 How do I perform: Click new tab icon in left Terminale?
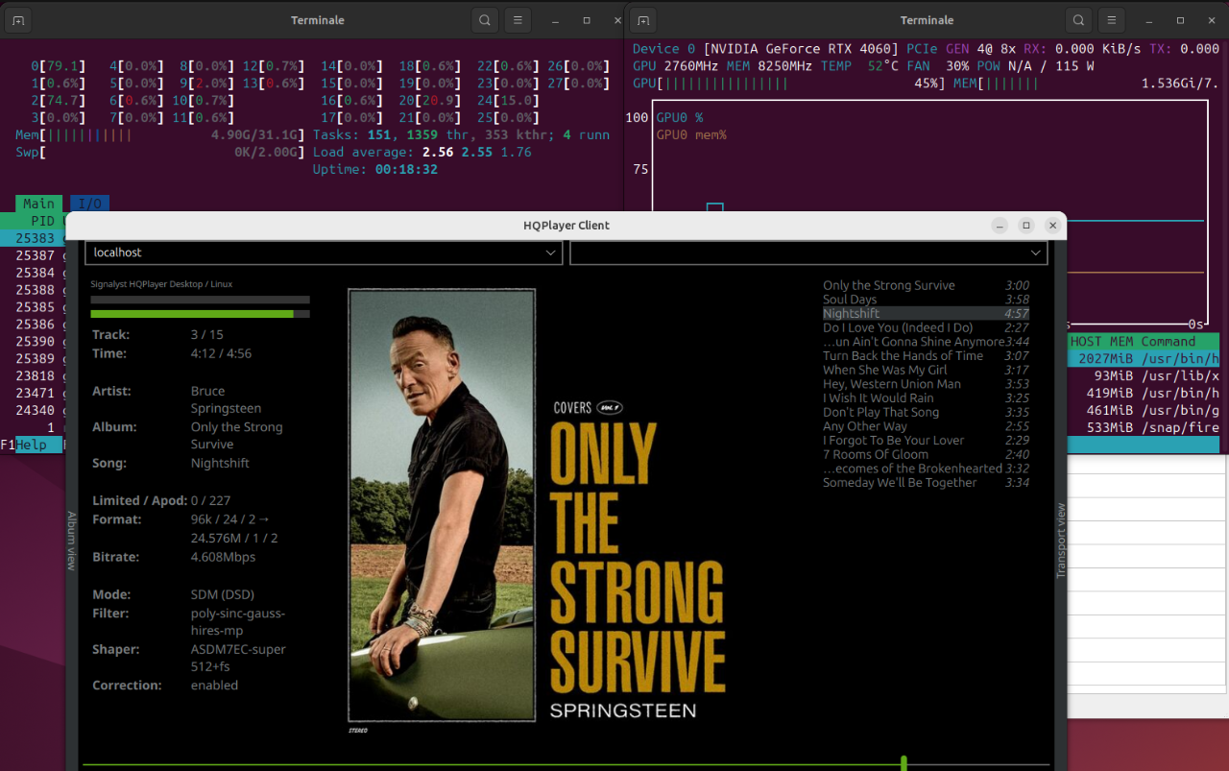tap(19, 19)
